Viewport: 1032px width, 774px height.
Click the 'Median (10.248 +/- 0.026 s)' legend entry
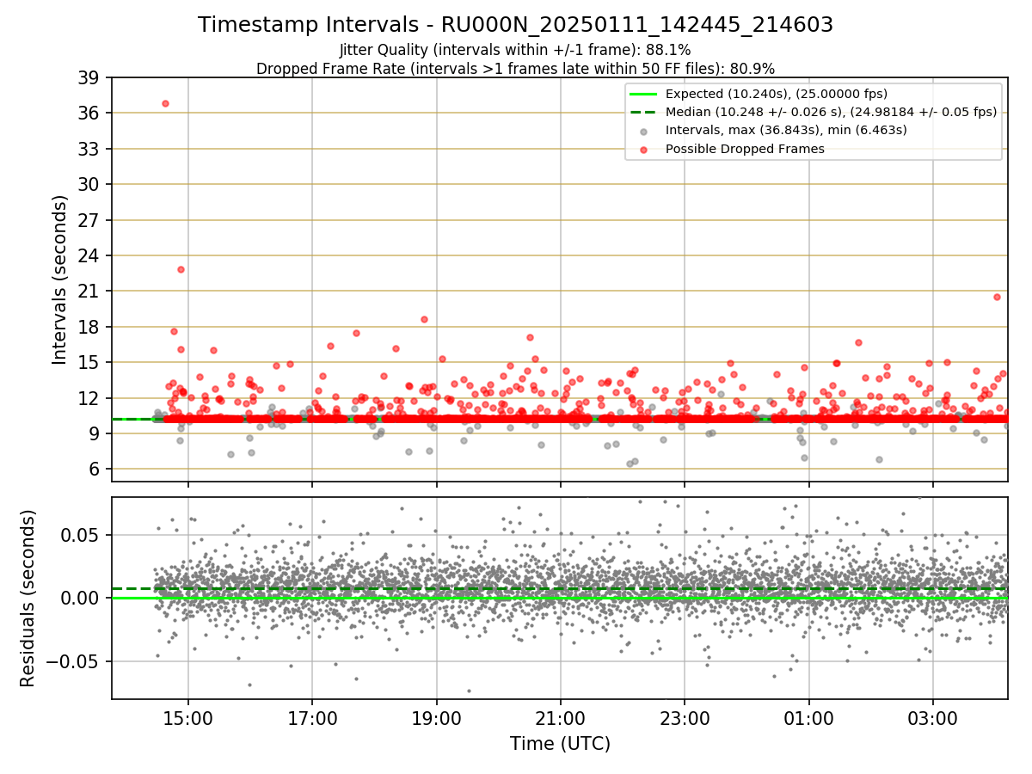click(831, 112)
